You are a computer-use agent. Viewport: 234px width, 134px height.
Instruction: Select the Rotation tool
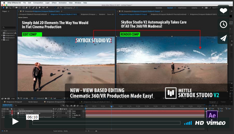[x=14, y=8]
